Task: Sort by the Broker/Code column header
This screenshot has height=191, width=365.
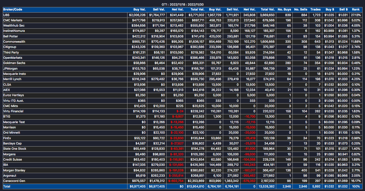Action: pos(13,9)
